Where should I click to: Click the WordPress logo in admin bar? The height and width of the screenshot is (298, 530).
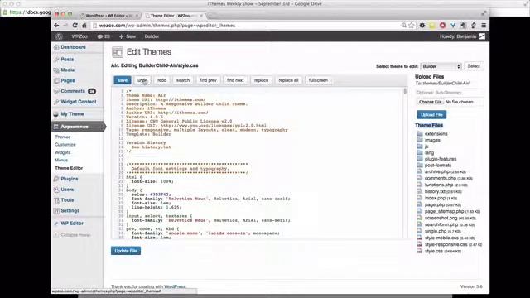tap(59, 36)
